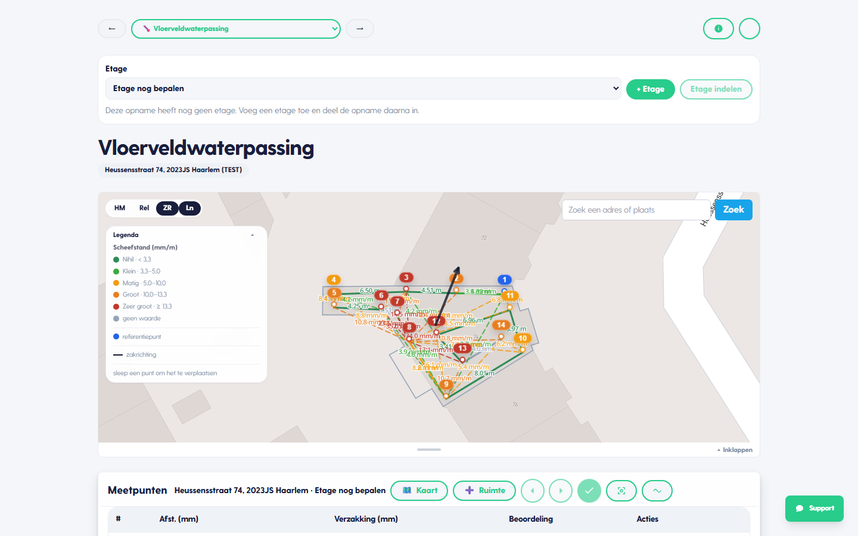Click the Acties column header

pyautogui.click(x=648, y=519)
